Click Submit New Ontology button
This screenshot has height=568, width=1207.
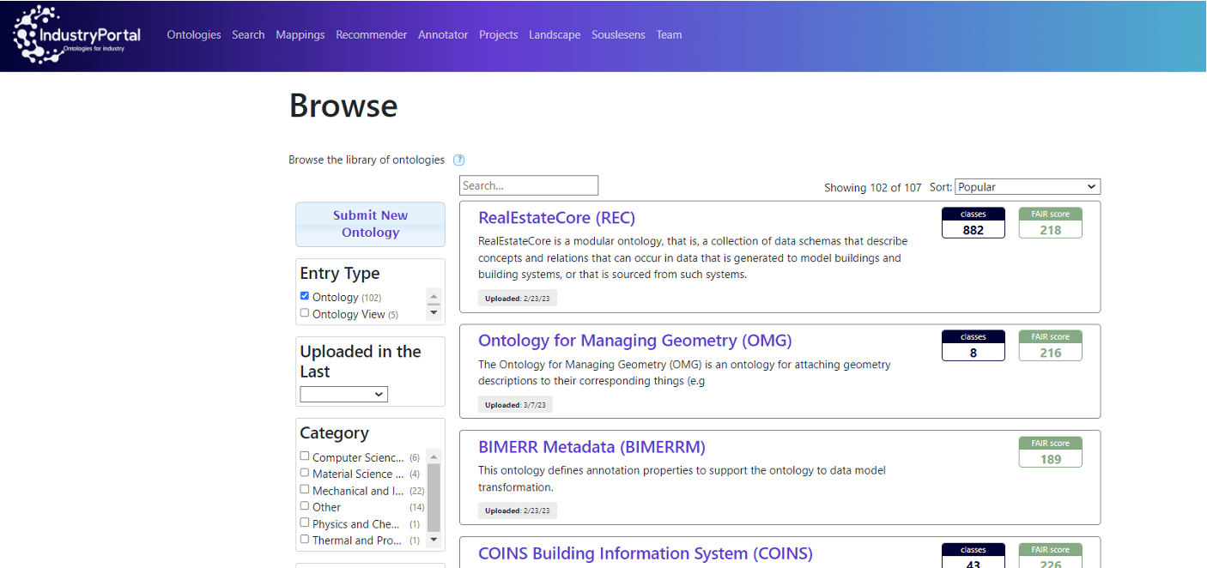370,224
